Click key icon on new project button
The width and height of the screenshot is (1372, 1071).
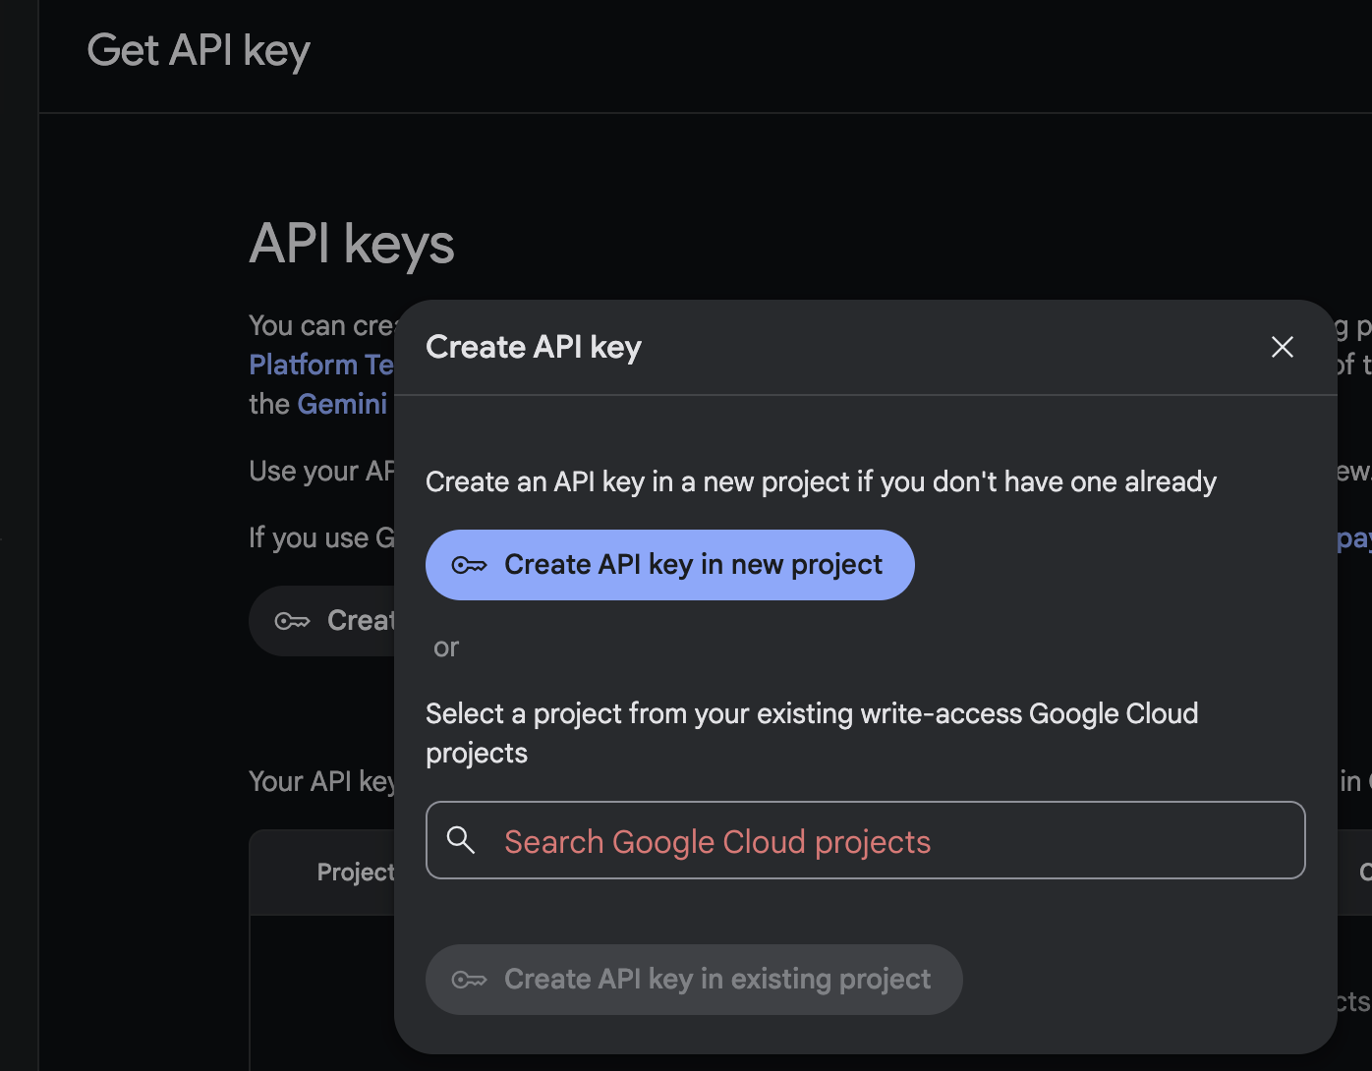coord(469,565)
